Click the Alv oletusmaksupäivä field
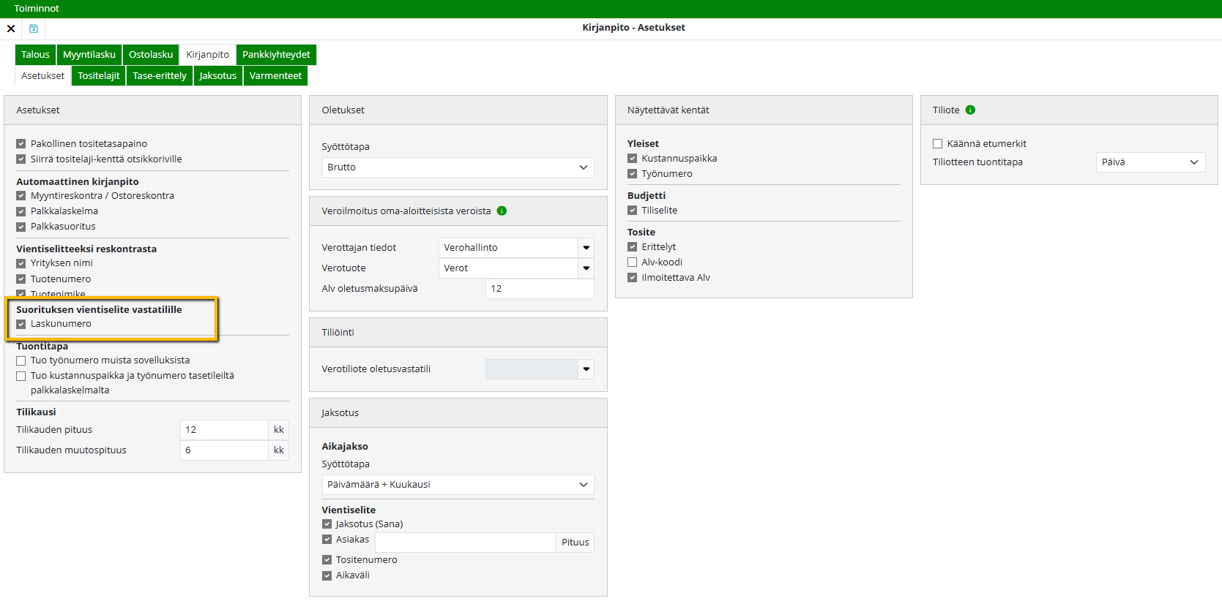1222x612 pixels. 539,289
